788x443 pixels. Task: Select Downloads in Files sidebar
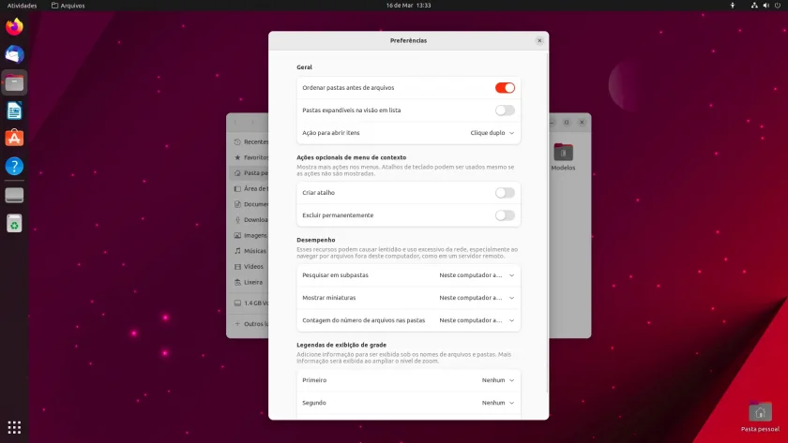tap(250, 220)
